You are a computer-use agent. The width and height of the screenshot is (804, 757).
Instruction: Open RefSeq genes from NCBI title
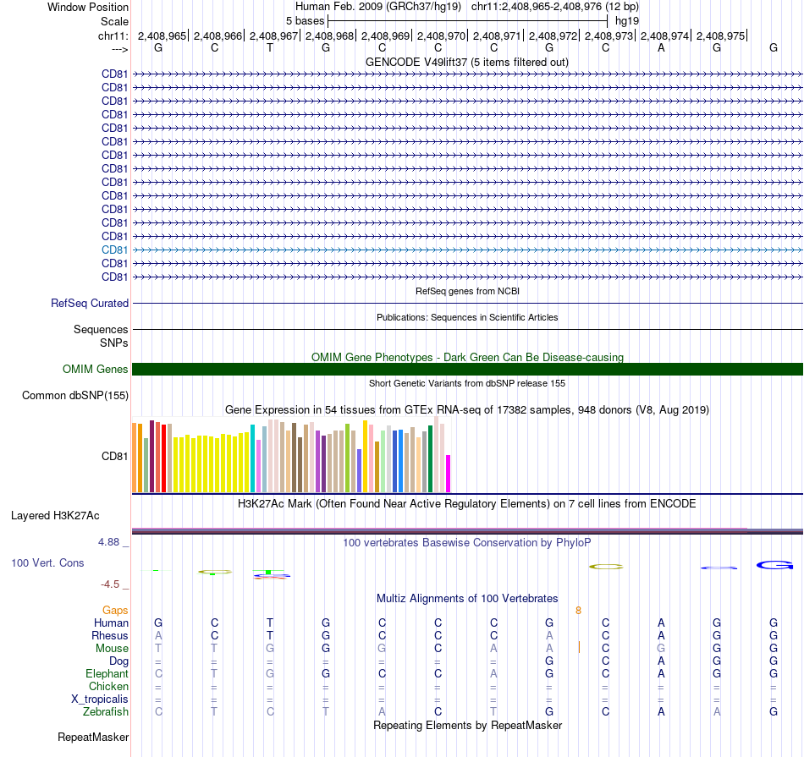[467, 291]
